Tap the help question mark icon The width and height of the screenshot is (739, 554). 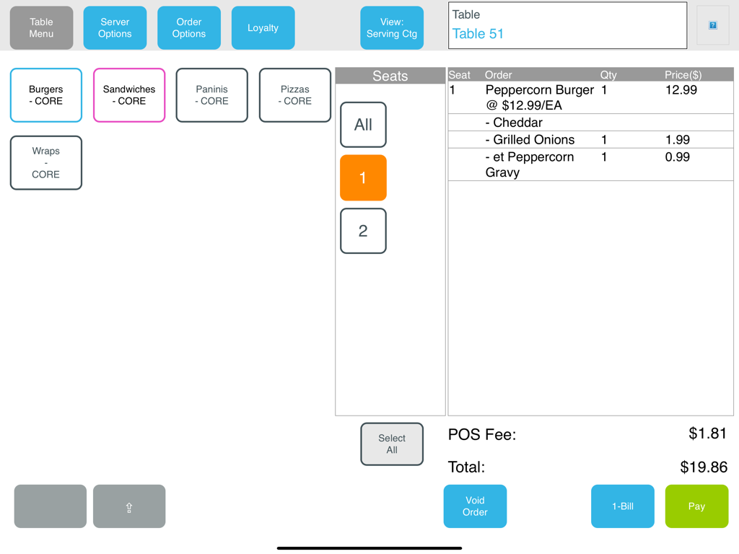click(712, 25)
